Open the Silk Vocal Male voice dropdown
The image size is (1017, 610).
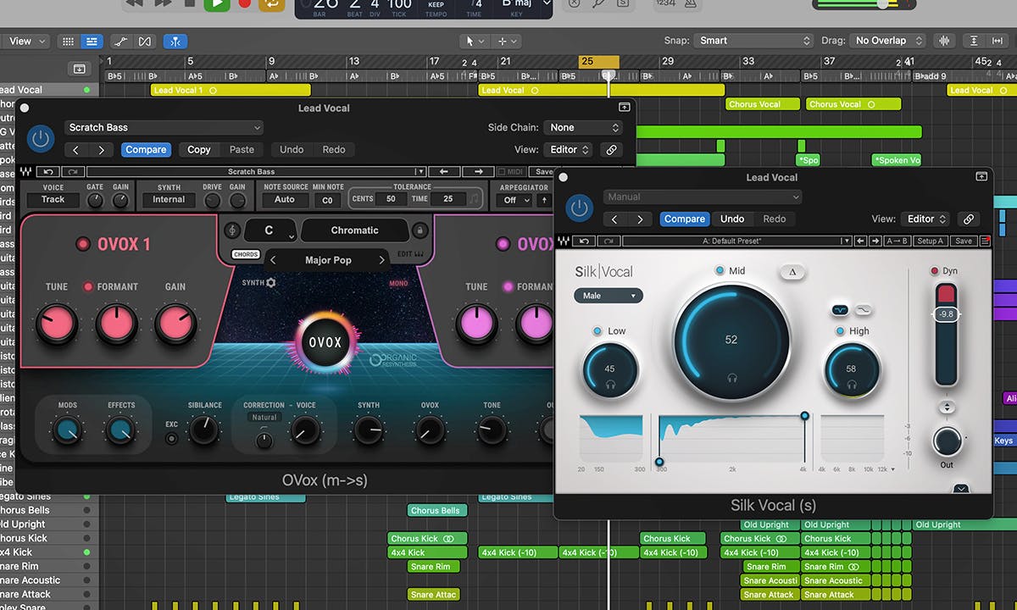point(609,296)
